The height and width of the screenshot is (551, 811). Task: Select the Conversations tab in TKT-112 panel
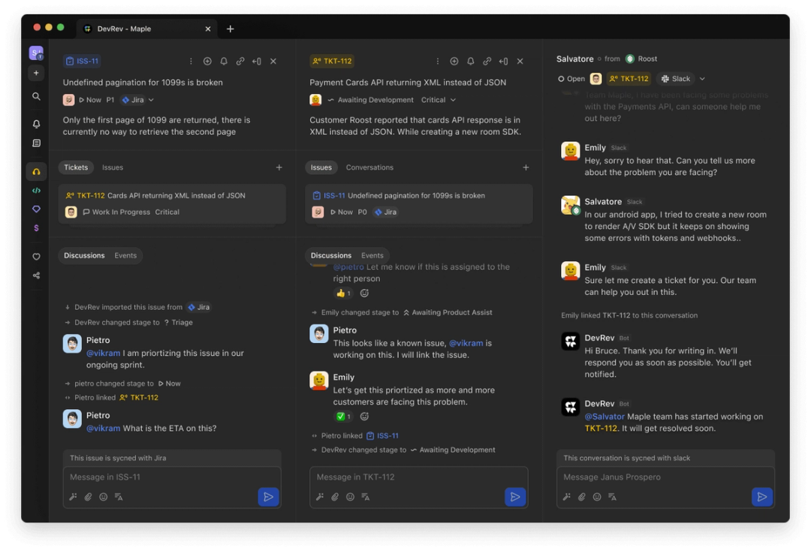(x=369, y=167)
